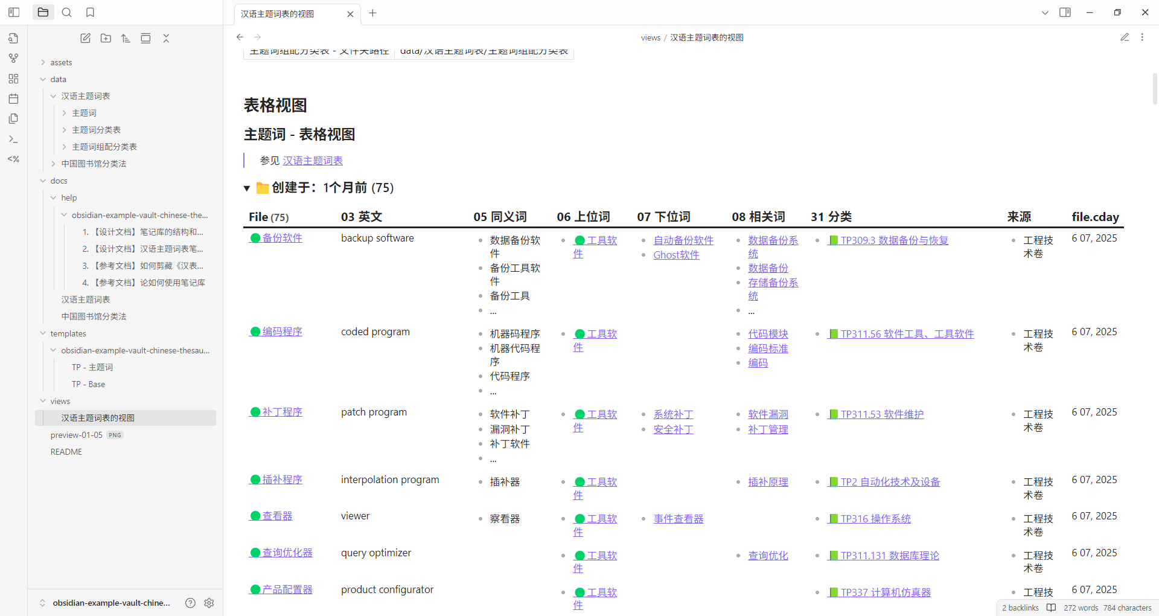Collapse the '创建于: 1个月前' group
This screenshot has height=616, width=1159.
pyautogui.click(x=247, y=188)
